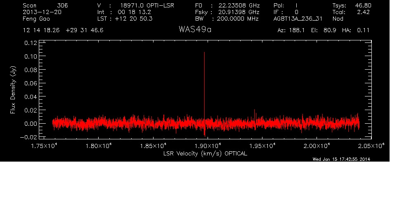
Task: Click the integration time 00 18 13.2
Action: (135, 12)
